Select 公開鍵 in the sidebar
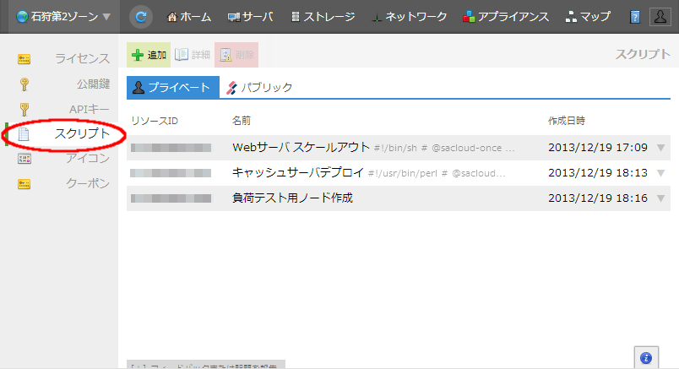The image size is (679, 369). 92,84
